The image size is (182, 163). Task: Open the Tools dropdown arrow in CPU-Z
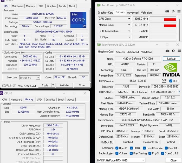point(53,85)
